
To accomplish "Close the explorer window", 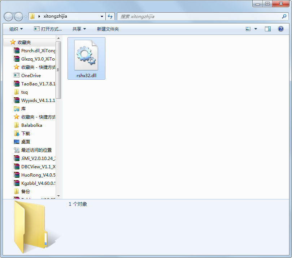I will click(281, 4).
